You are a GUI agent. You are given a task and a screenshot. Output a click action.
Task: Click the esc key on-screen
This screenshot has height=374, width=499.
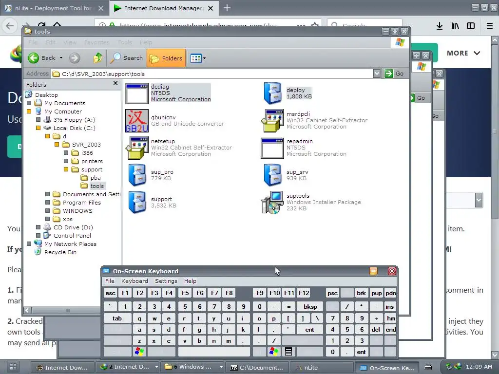click(x=111, y=293)
